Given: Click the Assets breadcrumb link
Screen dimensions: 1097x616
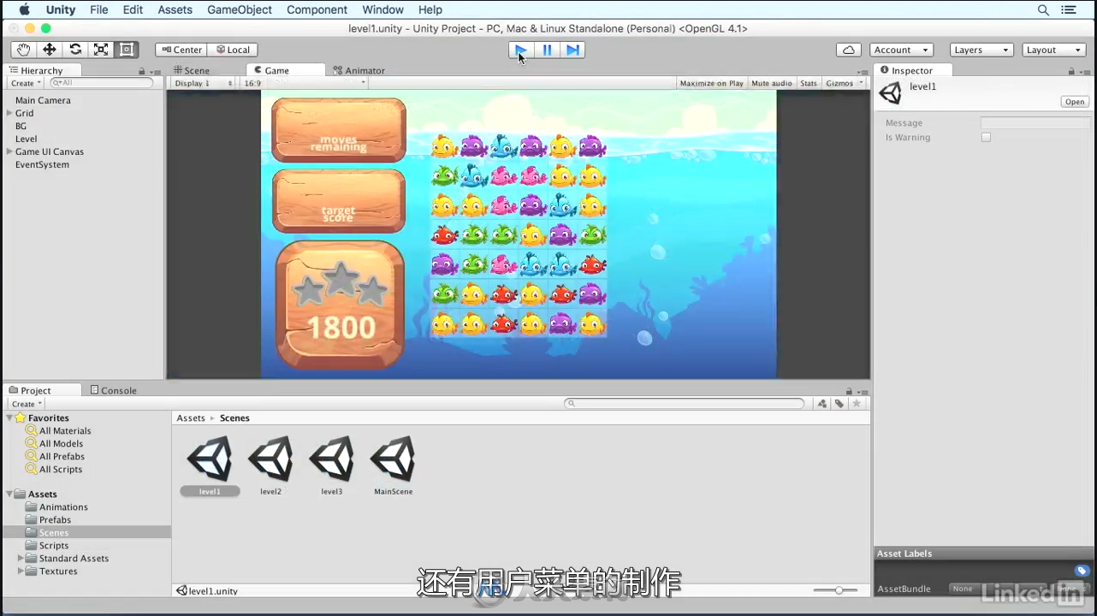Looking at the screenshot, I should click(191, 418).
